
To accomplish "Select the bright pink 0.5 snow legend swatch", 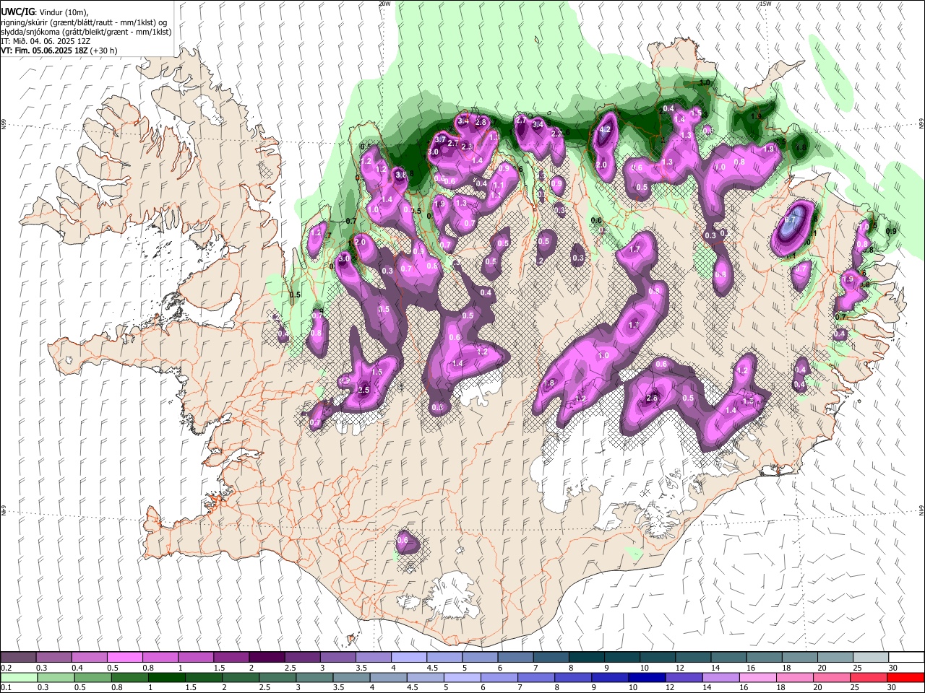I will point(125,658).
